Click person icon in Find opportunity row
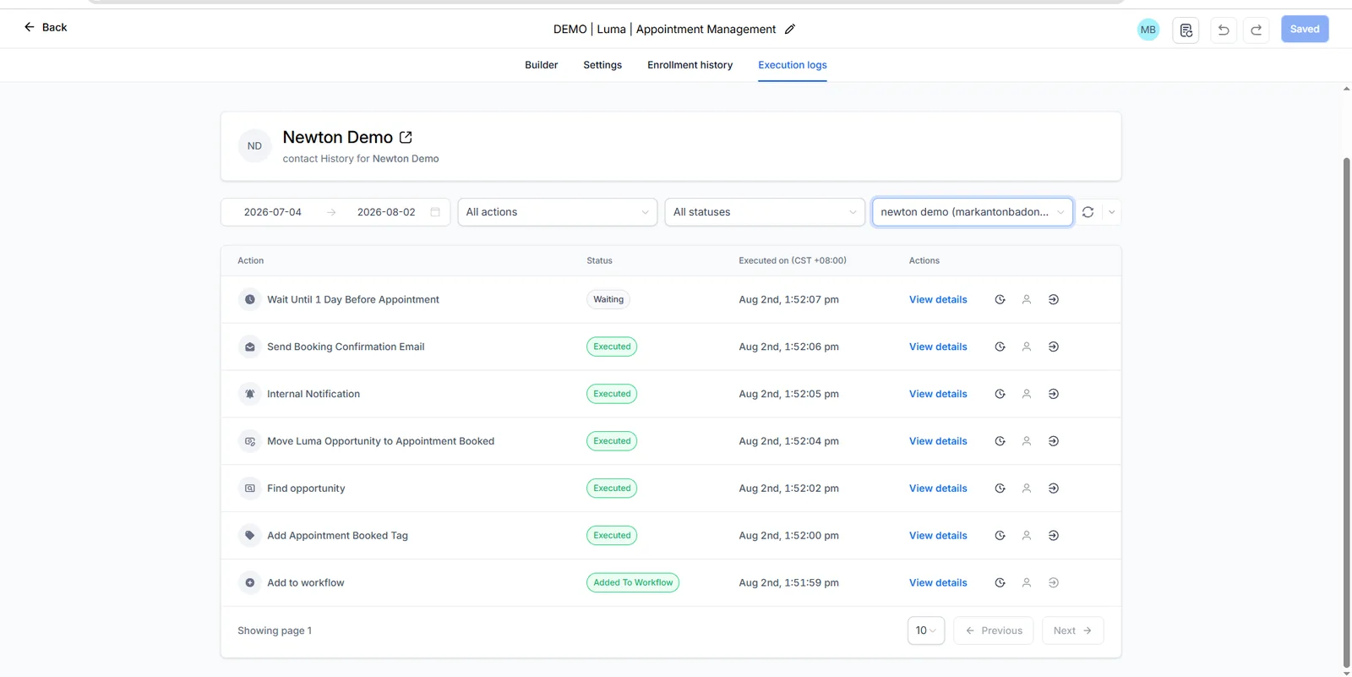This screenshot has width=1352, height=677. [1027, 489]
